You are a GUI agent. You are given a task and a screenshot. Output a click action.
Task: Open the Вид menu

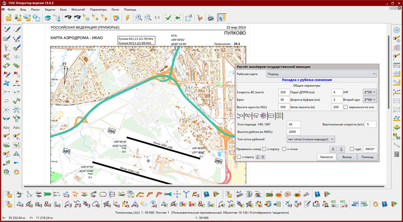point(23,10)
